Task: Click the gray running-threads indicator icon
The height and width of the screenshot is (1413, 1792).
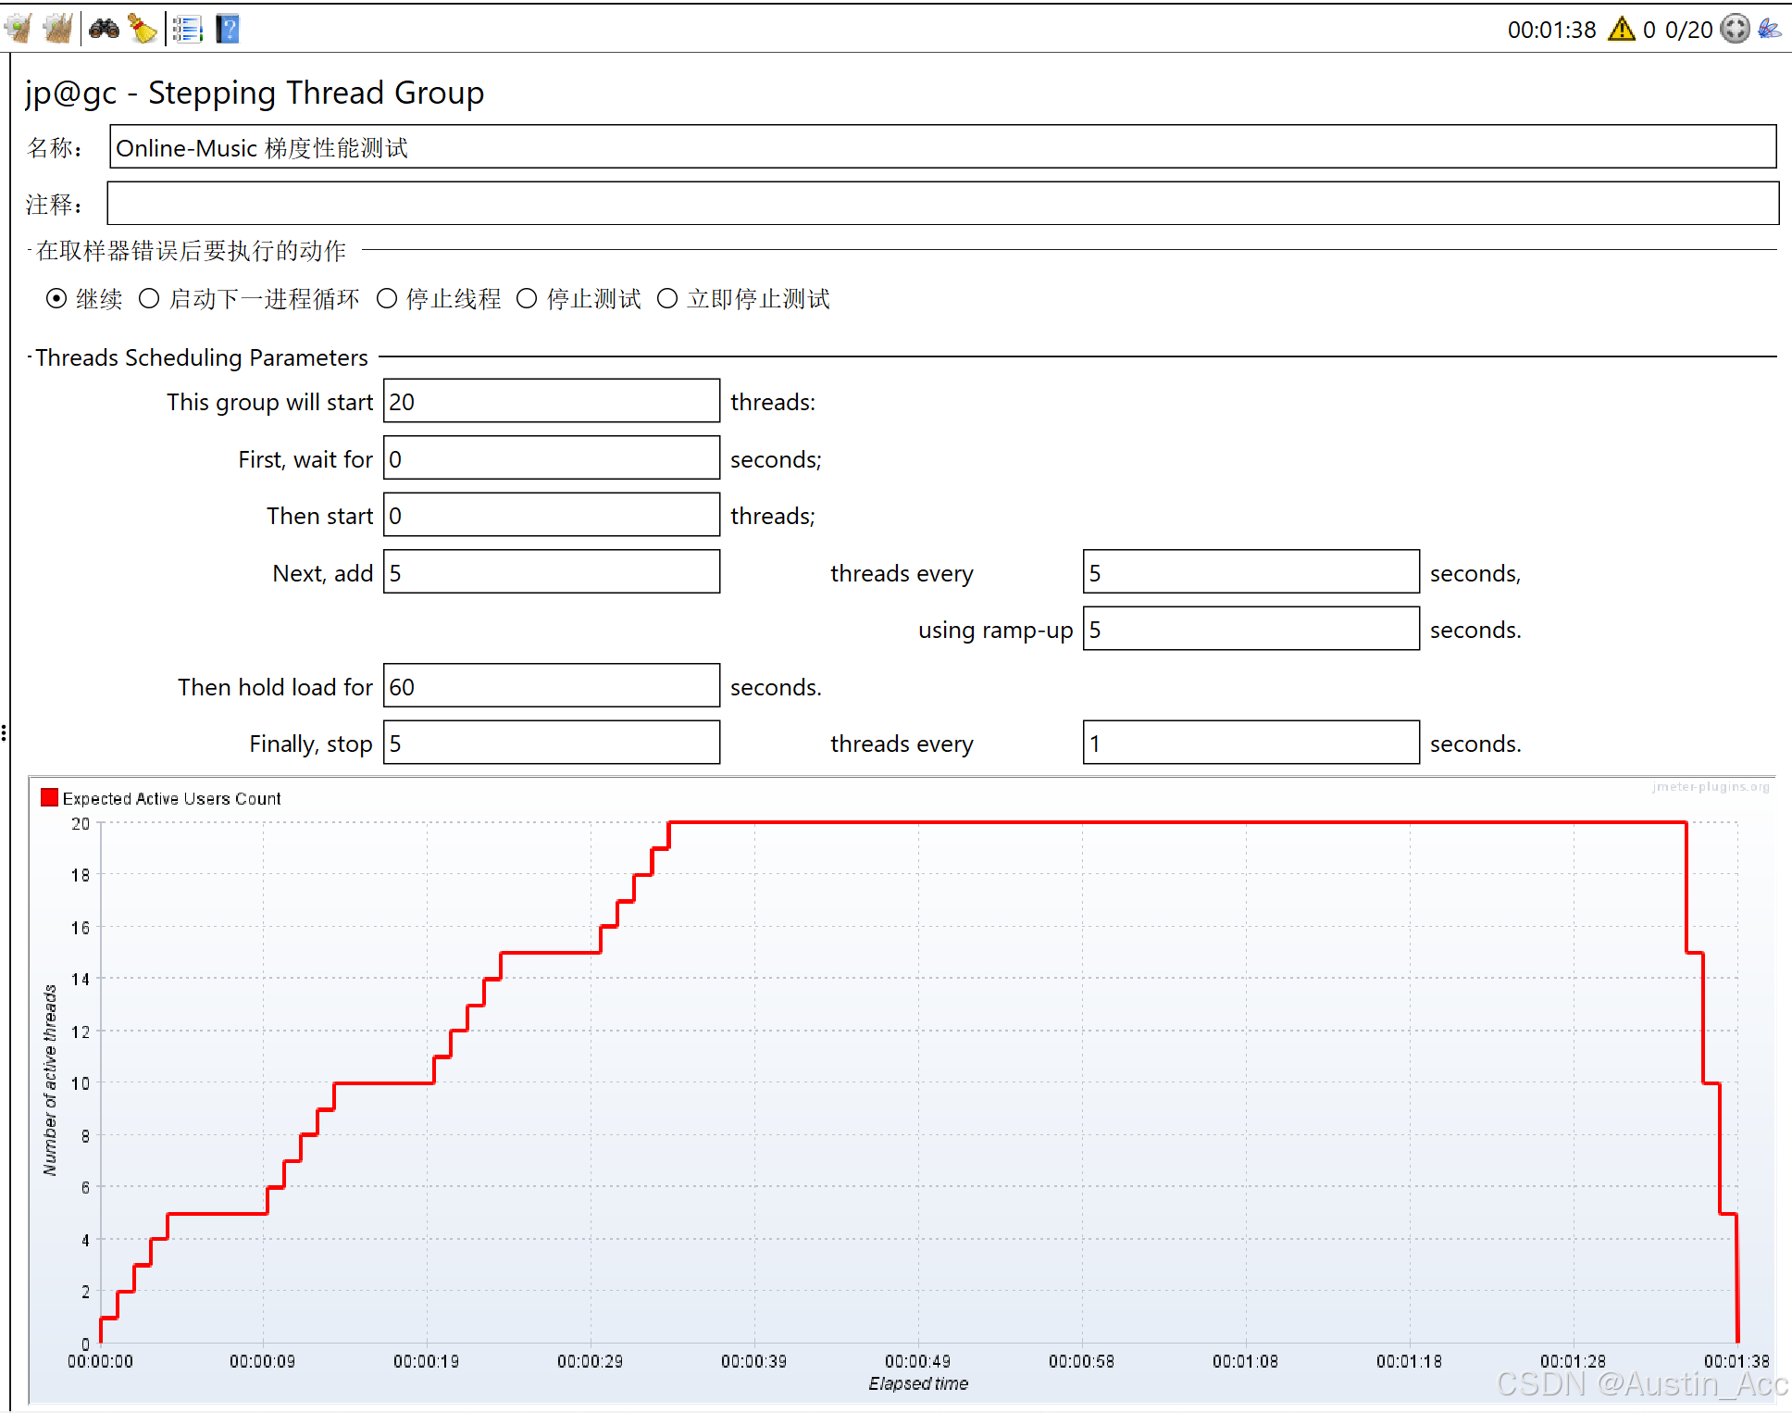Action: [x=1735, y=29]
